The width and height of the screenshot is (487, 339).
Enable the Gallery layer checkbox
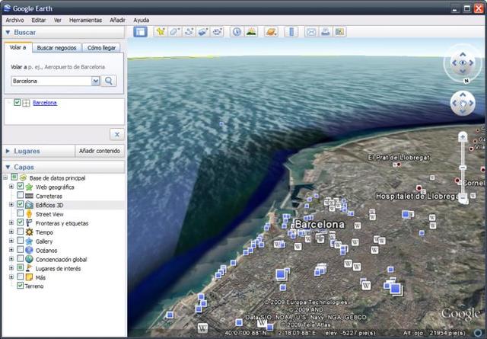point(21,241)
